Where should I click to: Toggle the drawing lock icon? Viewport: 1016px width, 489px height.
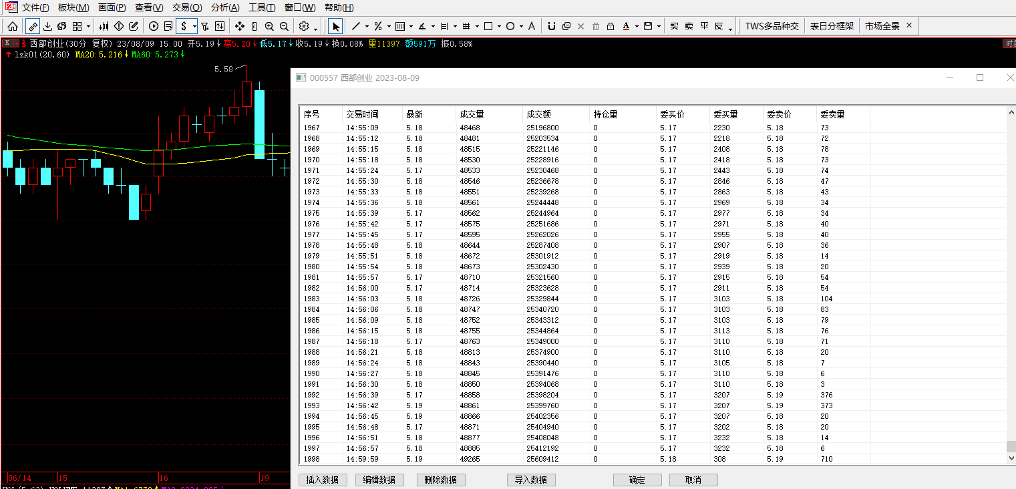(611, 26)
